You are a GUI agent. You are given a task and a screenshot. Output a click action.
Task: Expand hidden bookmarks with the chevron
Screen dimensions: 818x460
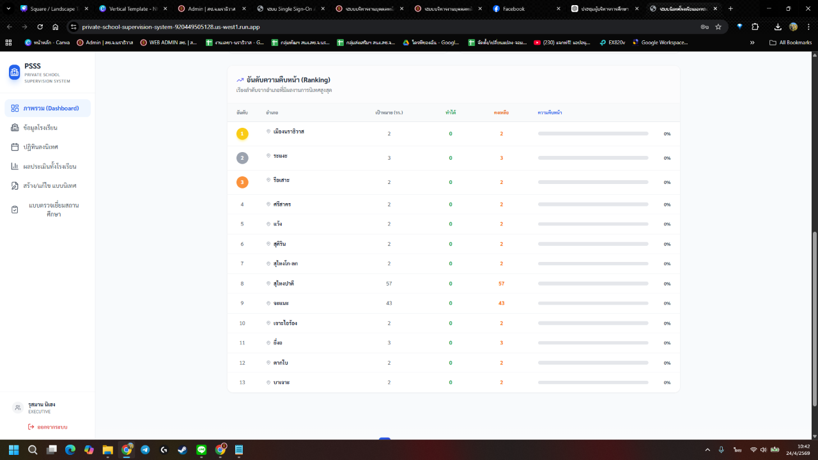pyautogui.click(x=752, y=42)
